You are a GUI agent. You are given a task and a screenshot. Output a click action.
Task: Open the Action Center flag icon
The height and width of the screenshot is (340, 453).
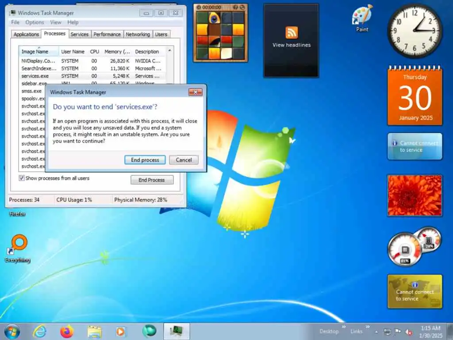398,332
